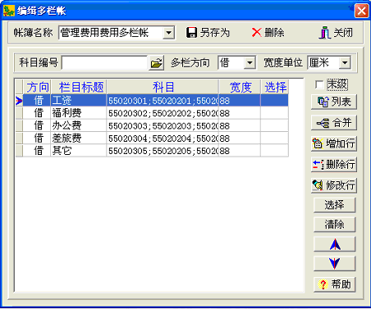The image size is (371, 309).
Task: Click the 另存为 save-as floppy icon
Action: point(191,33)
